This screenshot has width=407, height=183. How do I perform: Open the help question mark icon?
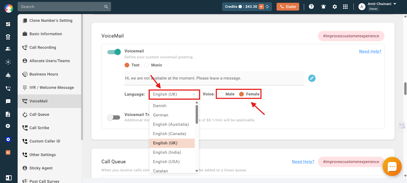pyautogui.click(x=311, y=7)
